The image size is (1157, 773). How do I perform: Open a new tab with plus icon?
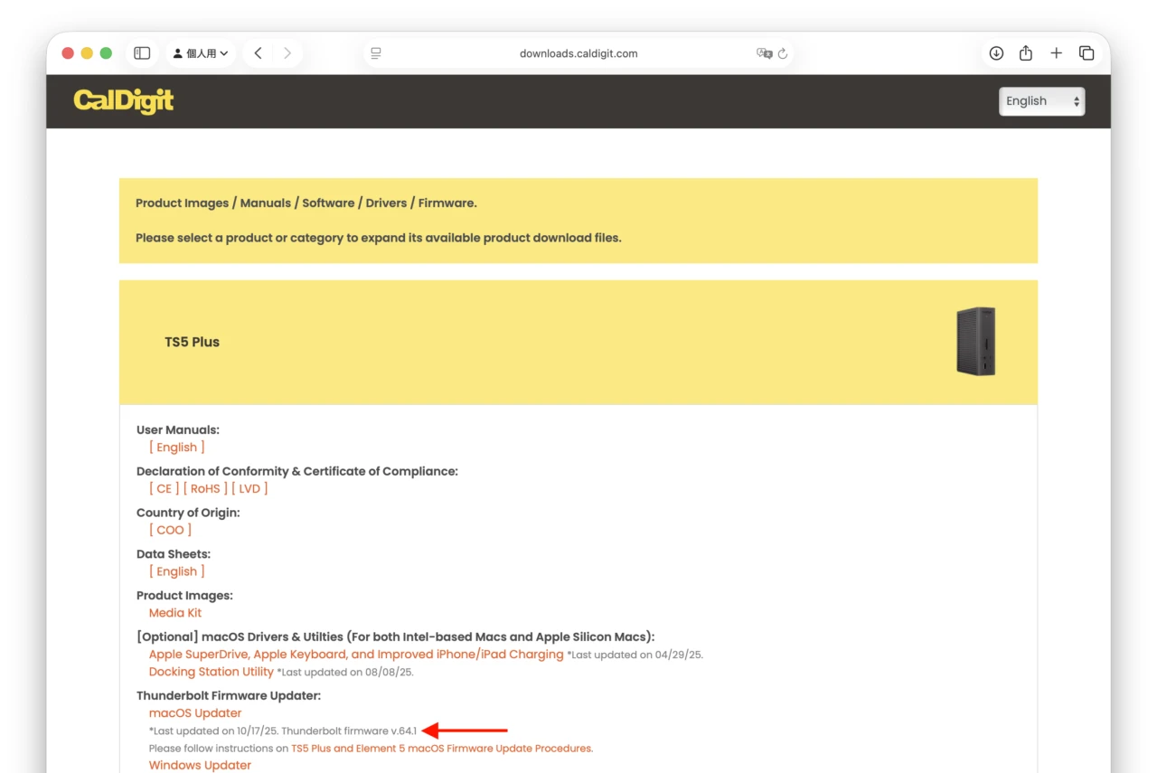click(x=1056, y=53)
